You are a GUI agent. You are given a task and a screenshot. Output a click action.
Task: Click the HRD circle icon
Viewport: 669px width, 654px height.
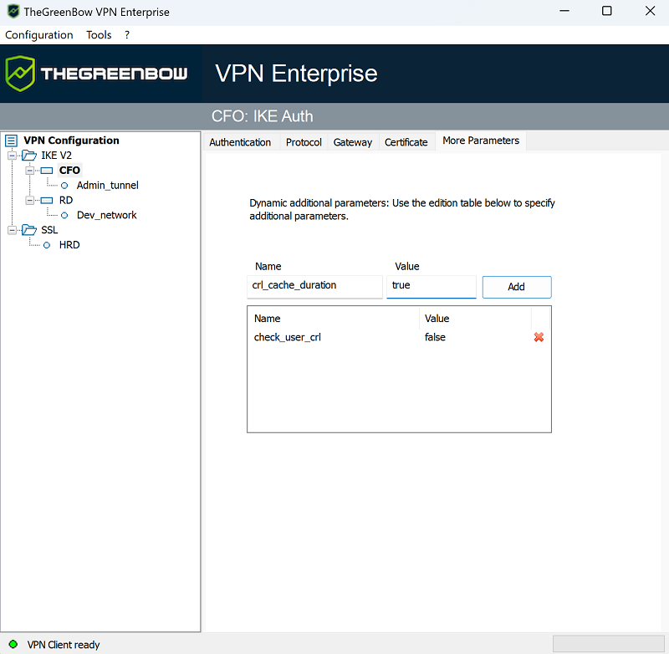(x=47, y=245)
